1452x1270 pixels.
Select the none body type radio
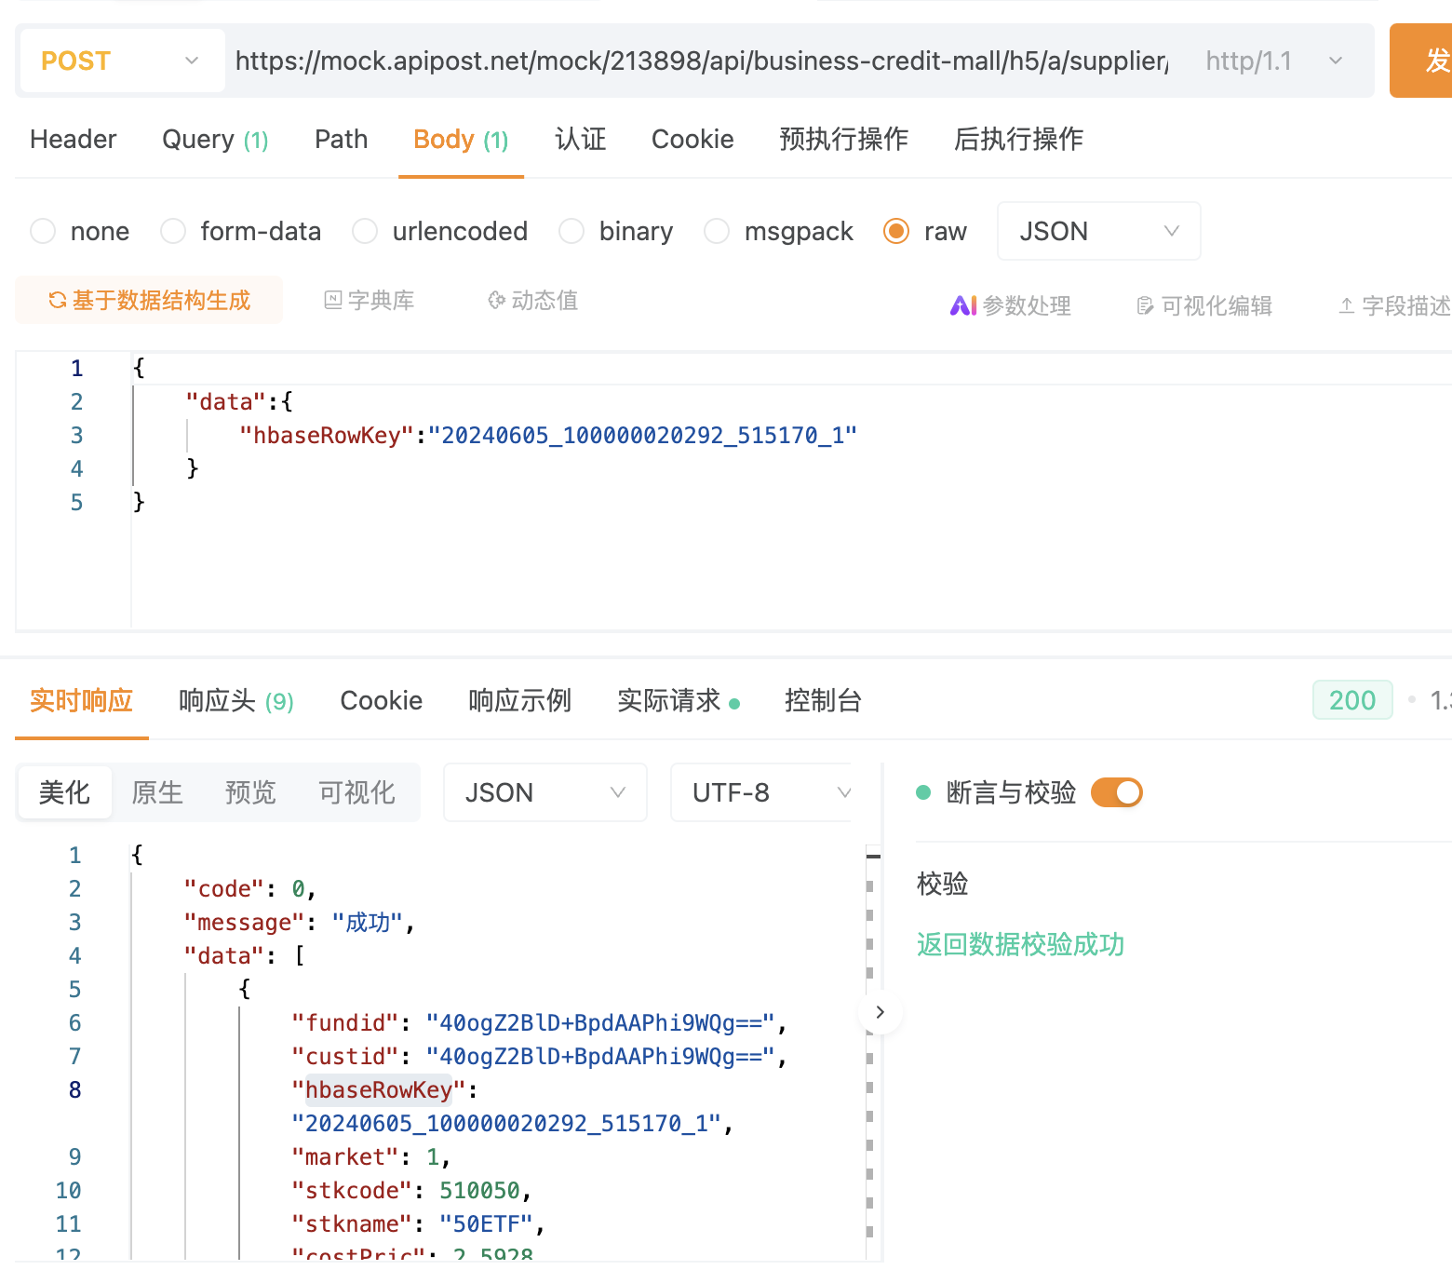(x=43, y=231)
